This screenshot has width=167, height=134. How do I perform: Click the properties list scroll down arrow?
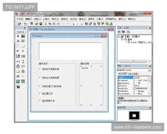149,94
